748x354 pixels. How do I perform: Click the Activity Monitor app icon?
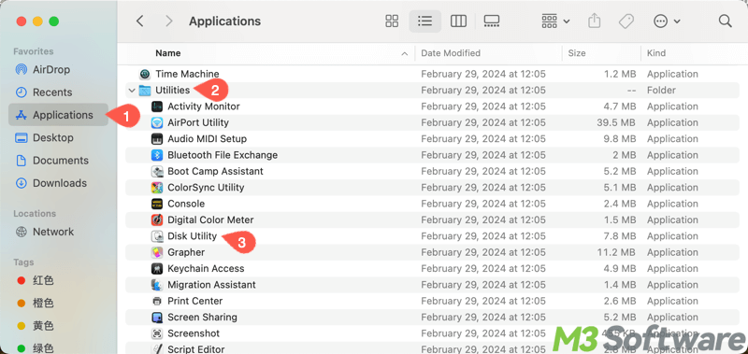[x=157, y=106]
